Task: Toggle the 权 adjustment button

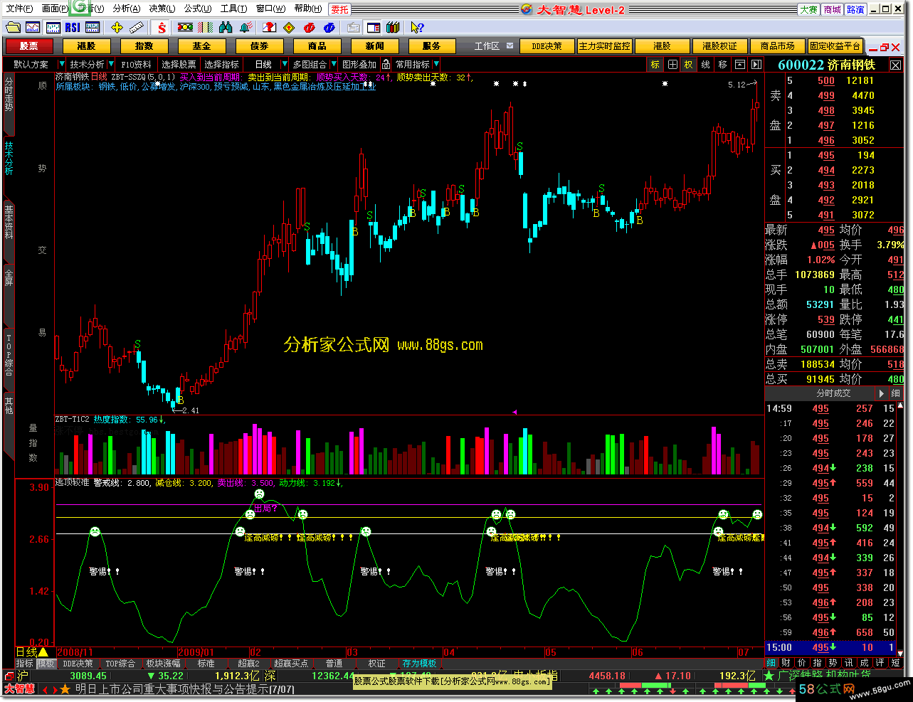Action: pos(689,65)
